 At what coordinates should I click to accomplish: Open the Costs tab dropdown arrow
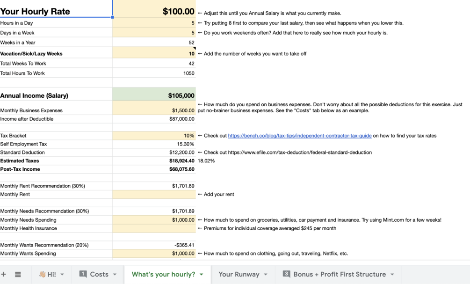tap(115, 275)
